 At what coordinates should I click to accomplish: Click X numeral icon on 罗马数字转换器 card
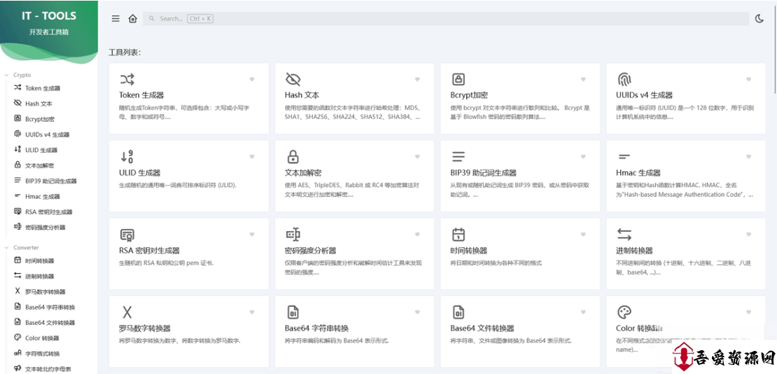click(x=127, y=312)
